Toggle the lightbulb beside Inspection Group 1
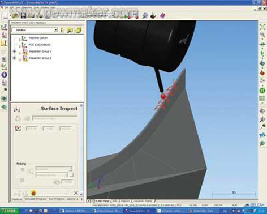The width and height of the screenshot is (267, 214). pyautogui.click(x=20, y=53)
